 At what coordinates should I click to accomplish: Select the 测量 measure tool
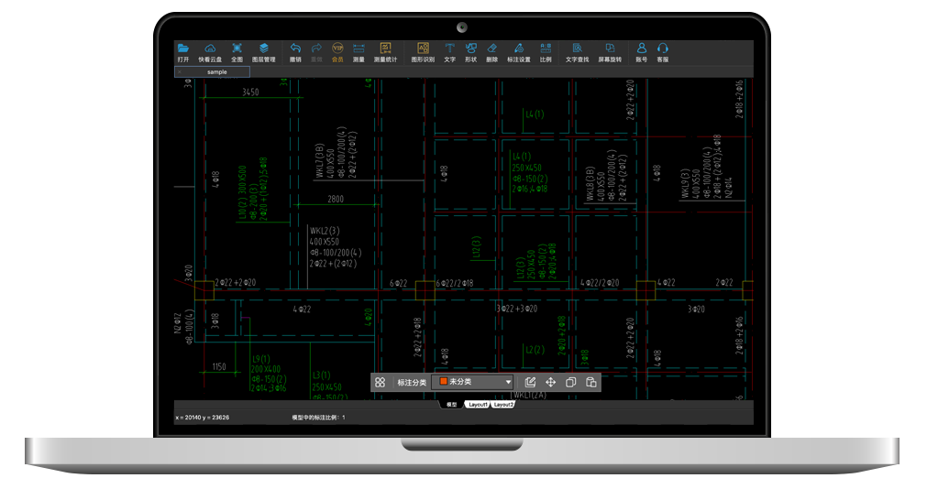point(359,49)
